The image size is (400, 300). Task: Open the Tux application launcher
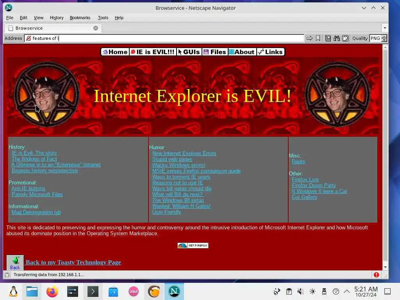pos(13,291)
